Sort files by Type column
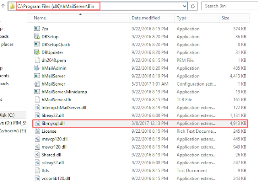 (x=197, y=18)
